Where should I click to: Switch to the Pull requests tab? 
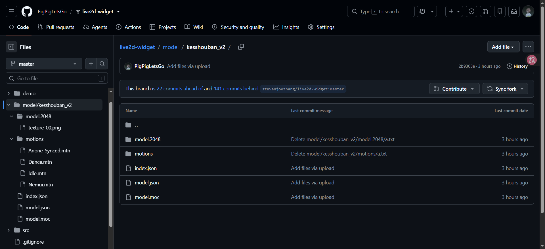[56, 27]
